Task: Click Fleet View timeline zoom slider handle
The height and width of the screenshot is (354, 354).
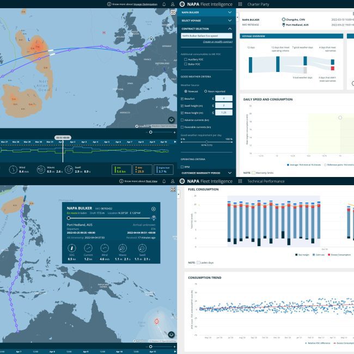Action: [150, 346]
